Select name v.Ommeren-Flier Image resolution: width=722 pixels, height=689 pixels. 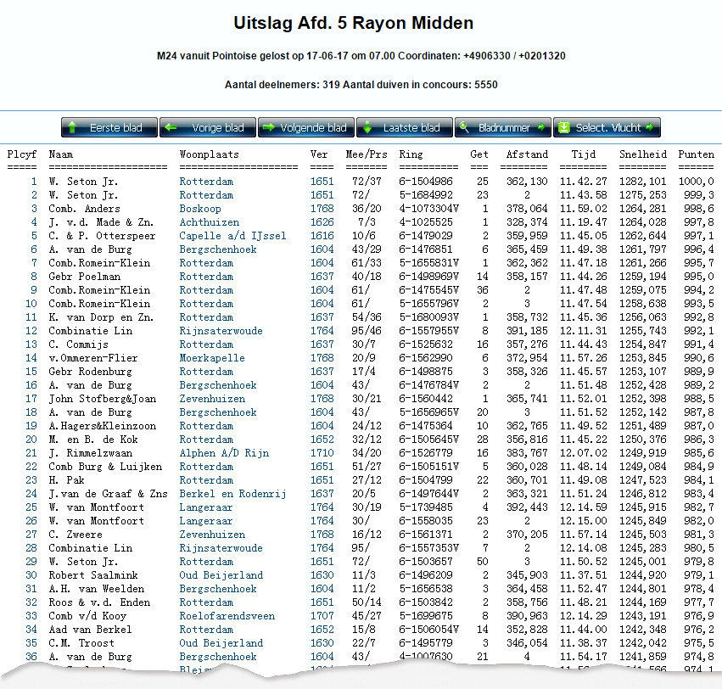[93, 358]
